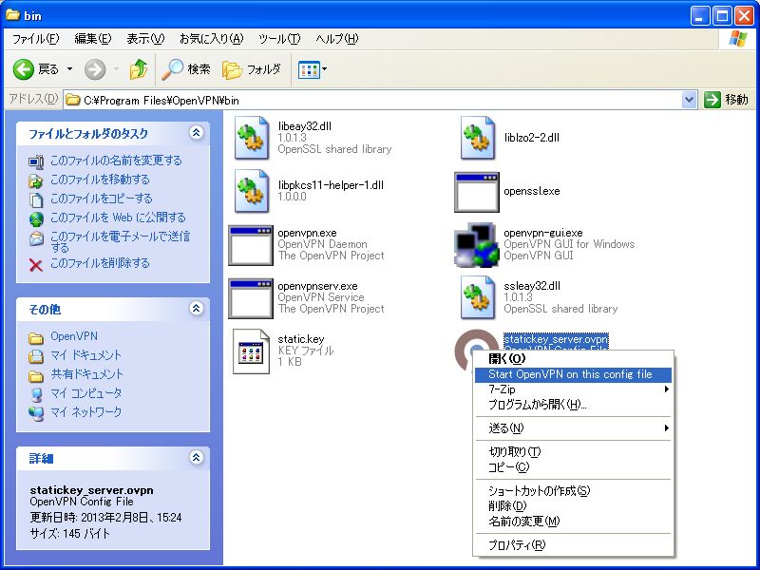Image resolution: width=760 pixels, height=570 pixels.
Task: Collapse the Details (詳細) panel
Action: click(x=197, y=457)
